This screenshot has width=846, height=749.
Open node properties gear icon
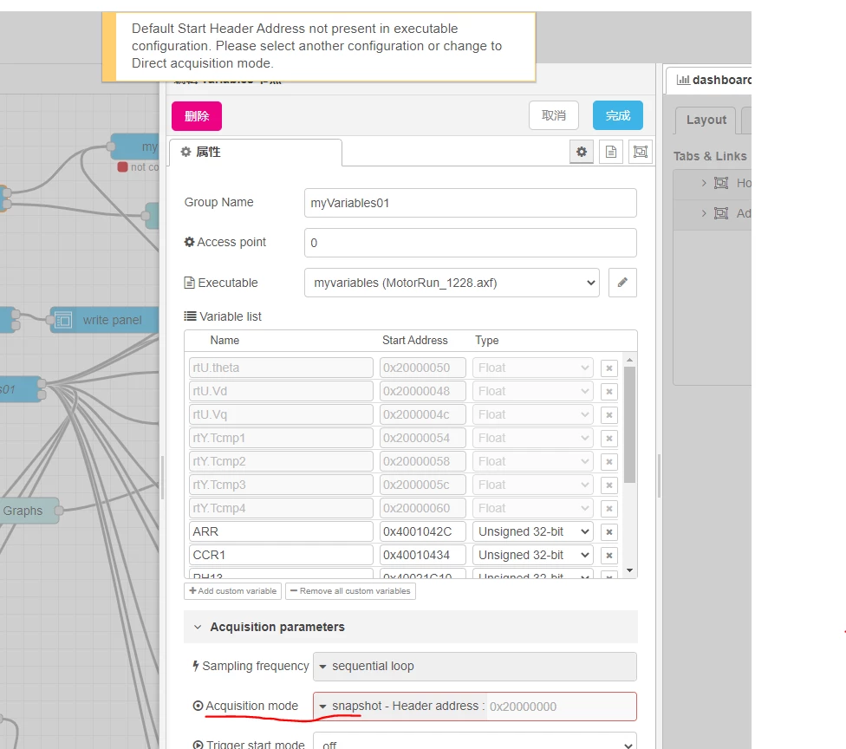581,152
